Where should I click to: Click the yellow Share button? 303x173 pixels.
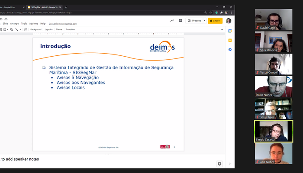215,20
